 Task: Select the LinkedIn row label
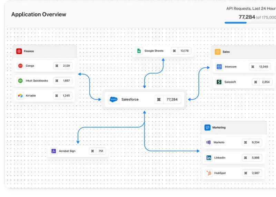pos(220,158)
